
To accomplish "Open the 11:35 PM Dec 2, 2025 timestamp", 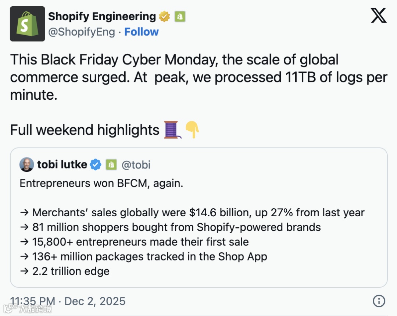I will coord(68,301).
